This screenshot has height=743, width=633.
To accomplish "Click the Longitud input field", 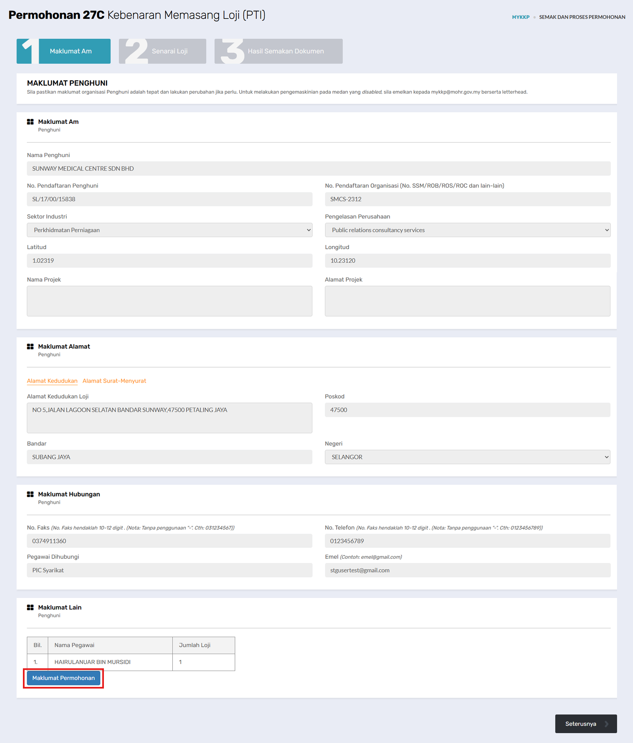I will (468, 261).
